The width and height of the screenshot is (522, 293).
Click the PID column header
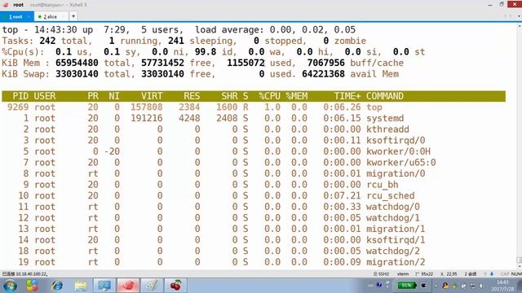pyautogui.click(x=20, y=96)
